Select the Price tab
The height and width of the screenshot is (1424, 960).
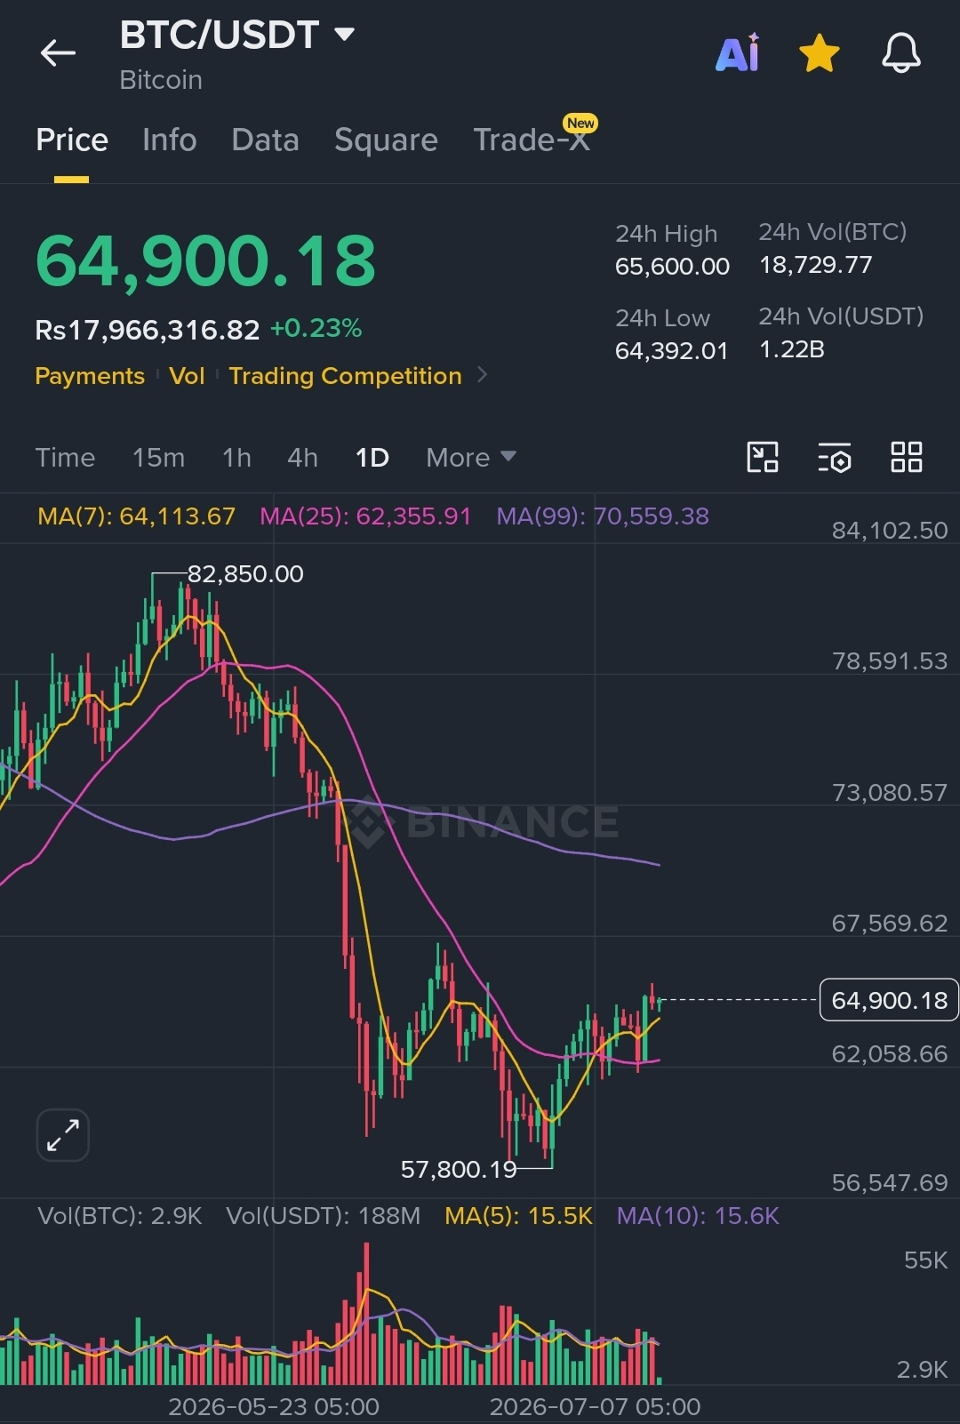(x=72, y=140)
